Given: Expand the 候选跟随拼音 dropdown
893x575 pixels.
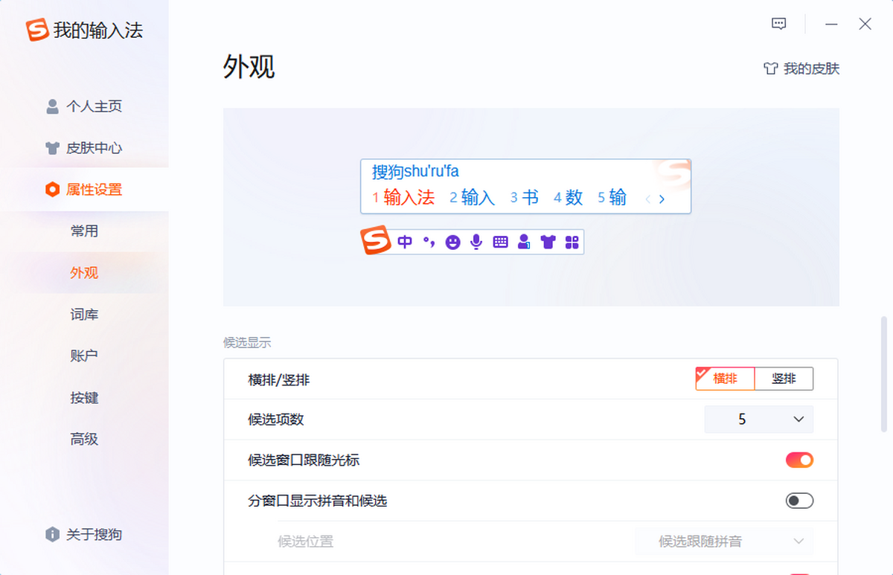Looking at the screenshot, I should coord(724,542).
